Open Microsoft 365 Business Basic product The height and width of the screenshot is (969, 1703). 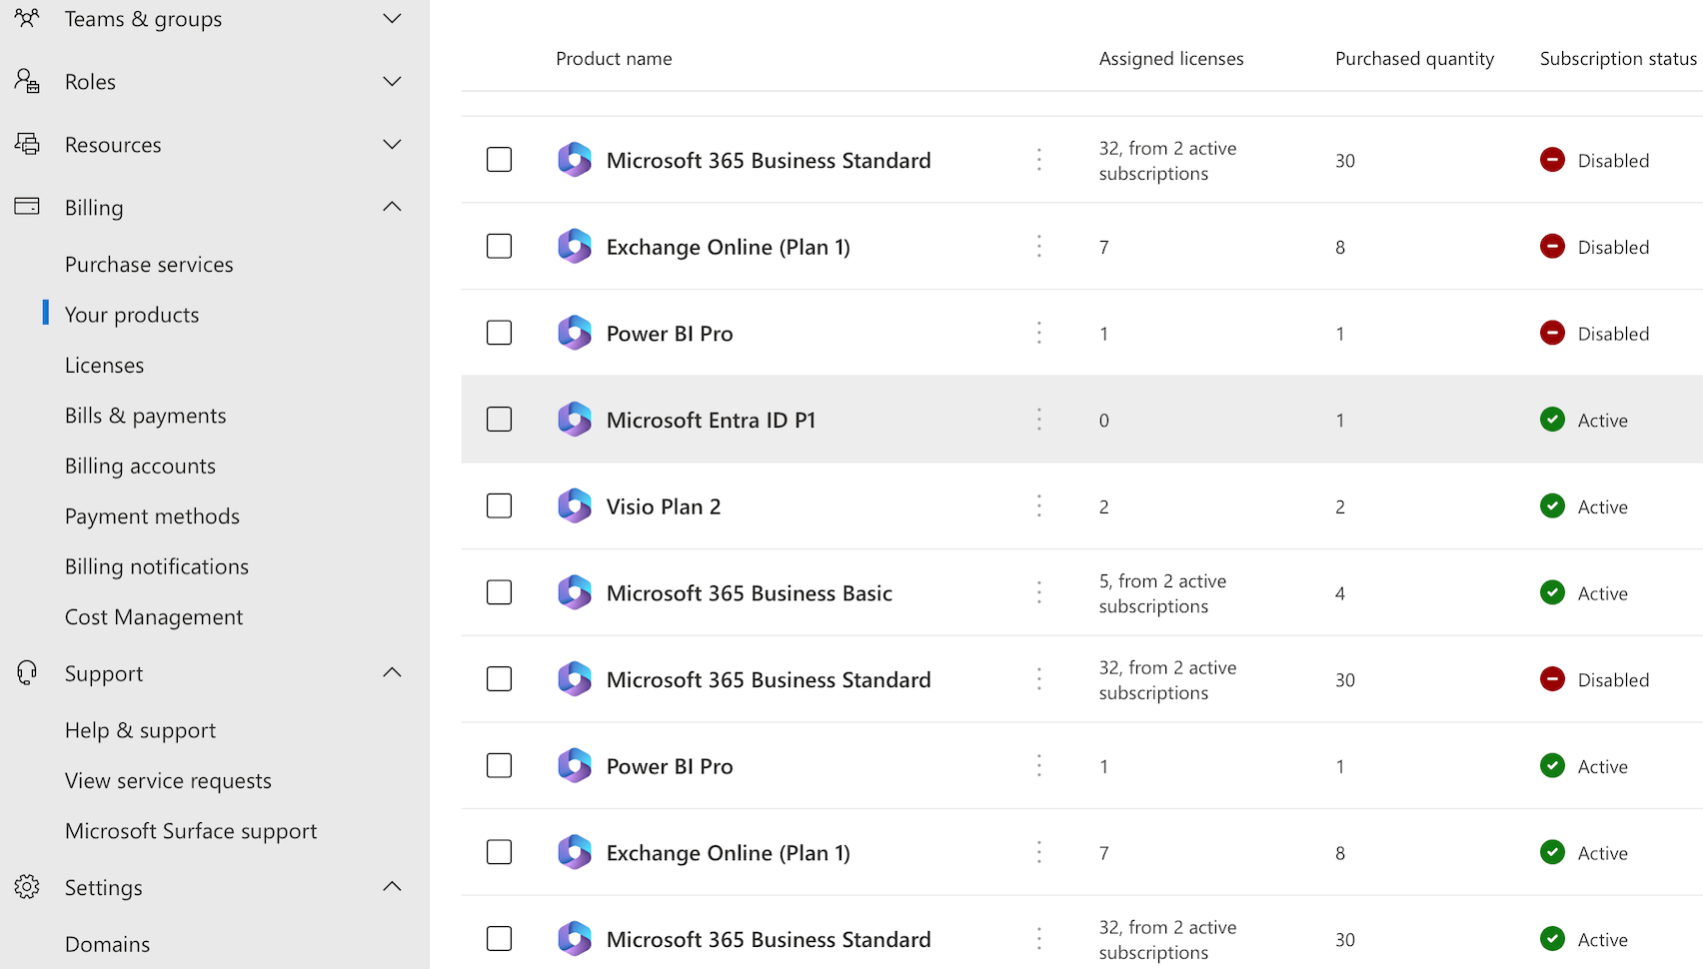pyautogui.click(x=749, y=592)
